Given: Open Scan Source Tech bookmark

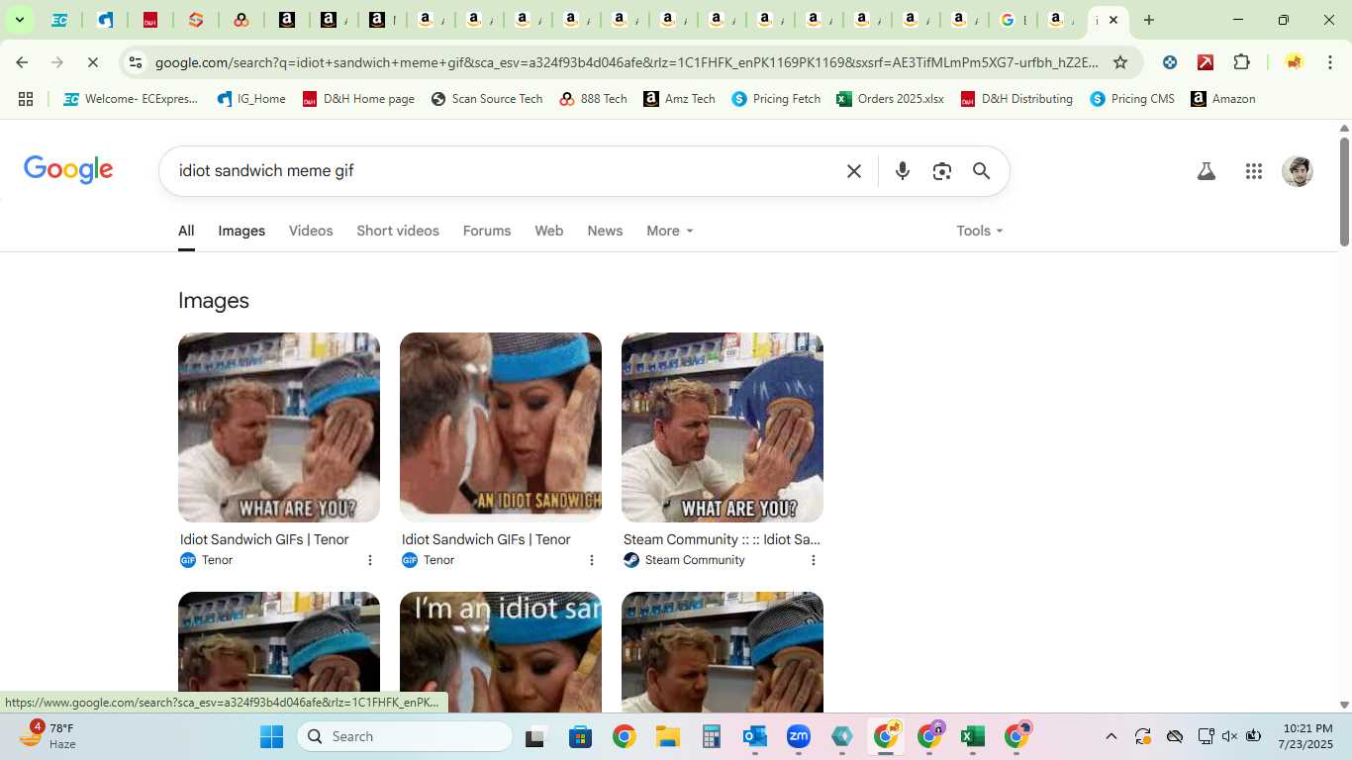Looking at the screenshot, I should point(487,99).
